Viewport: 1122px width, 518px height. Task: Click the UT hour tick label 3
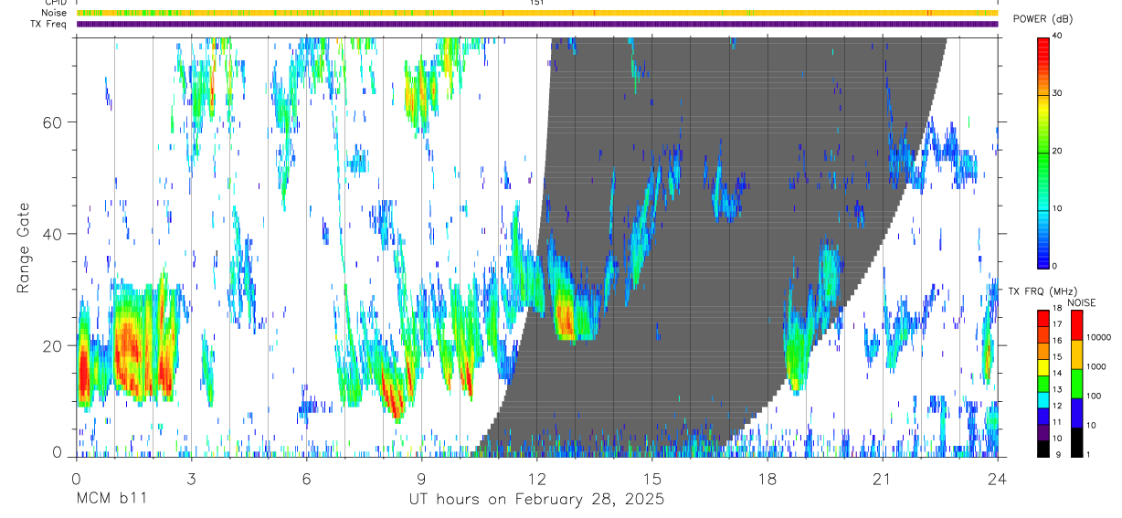point(191,479)
